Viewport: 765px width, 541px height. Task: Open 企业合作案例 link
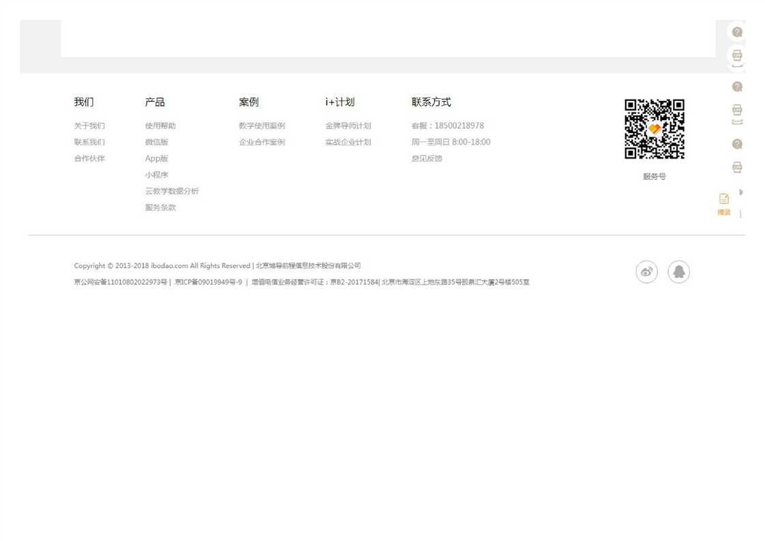(262, 143)
